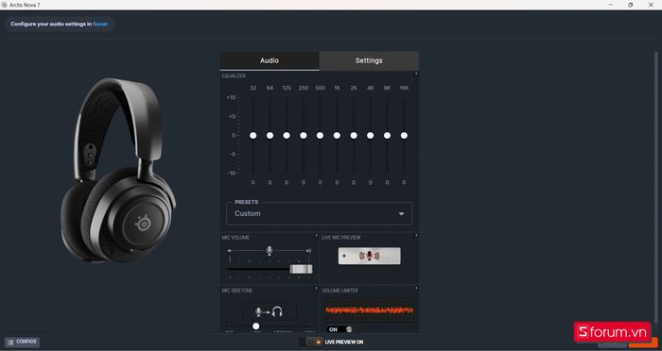Open the Presets dropdown showing Custom
662x351 pixels.
pyautogui.click(x=320, y=213)
